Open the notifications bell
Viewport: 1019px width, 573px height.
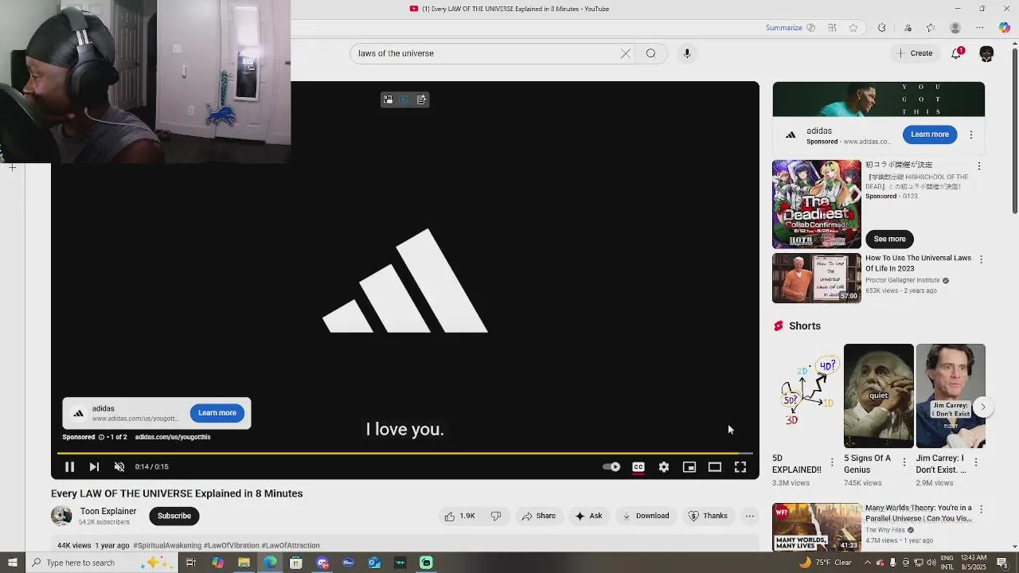click(x=957, y=53)
